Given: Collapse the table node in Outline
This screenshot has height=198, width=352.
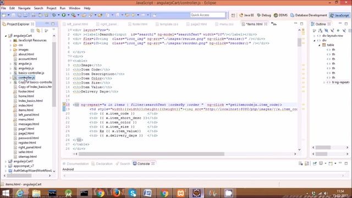Looking at the screenshot, I should 320,45.
